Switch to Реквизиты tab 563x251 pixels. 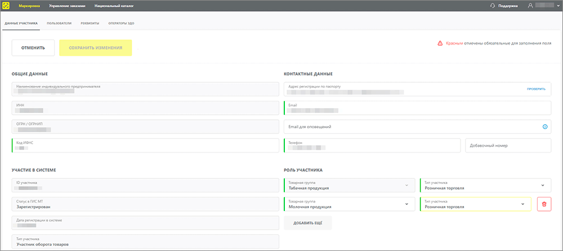(90, 24)
